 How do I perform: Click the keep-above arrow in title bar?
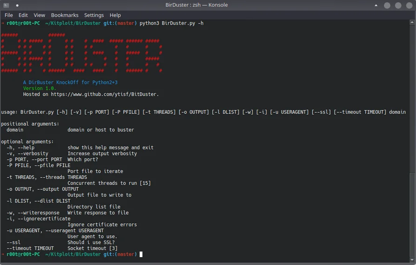click(376, 5)
